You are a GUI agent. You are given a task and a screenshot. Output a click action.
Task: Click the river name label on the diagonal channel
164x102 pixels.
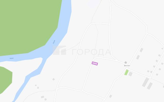[54, 42]
